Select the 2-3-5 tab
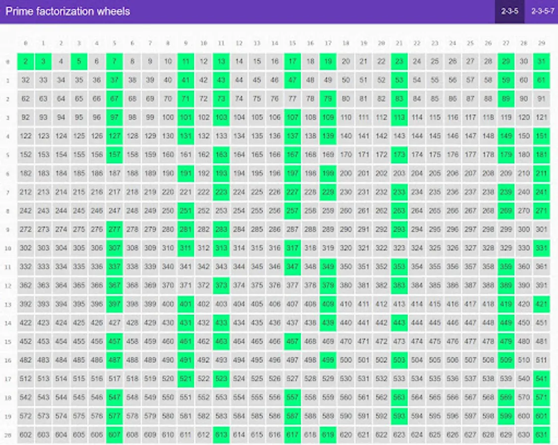The width and height of the screenshot is (558, 445). pos(508,11)
